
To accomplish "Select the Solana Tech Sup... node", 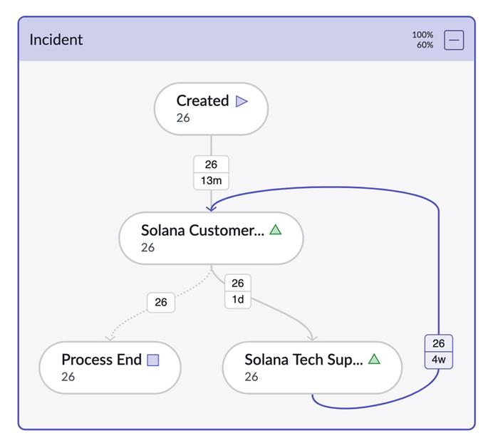I will [312, 368].
